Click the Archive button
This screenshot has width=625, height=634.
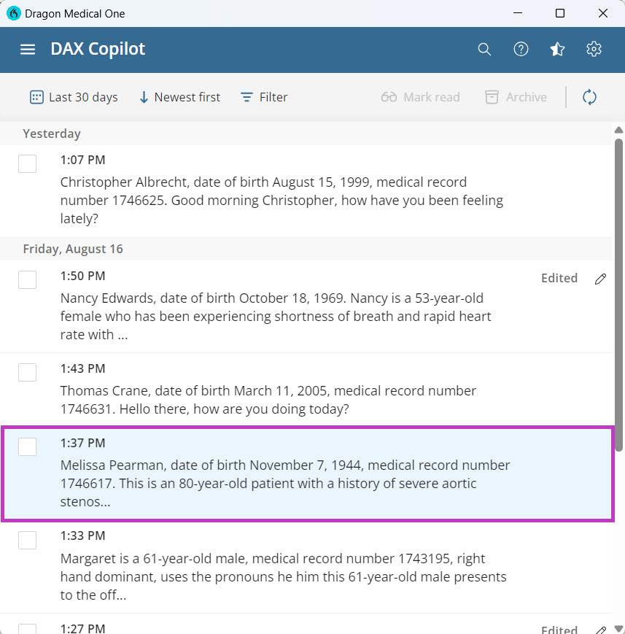[516, 96]
